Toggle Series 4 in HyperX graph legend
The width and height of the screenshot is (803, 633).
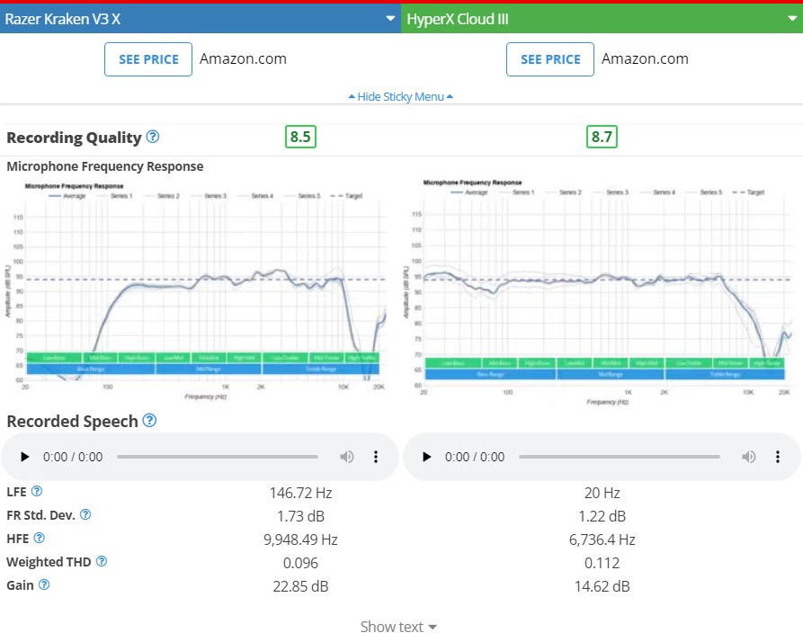(x=657, y=192)
